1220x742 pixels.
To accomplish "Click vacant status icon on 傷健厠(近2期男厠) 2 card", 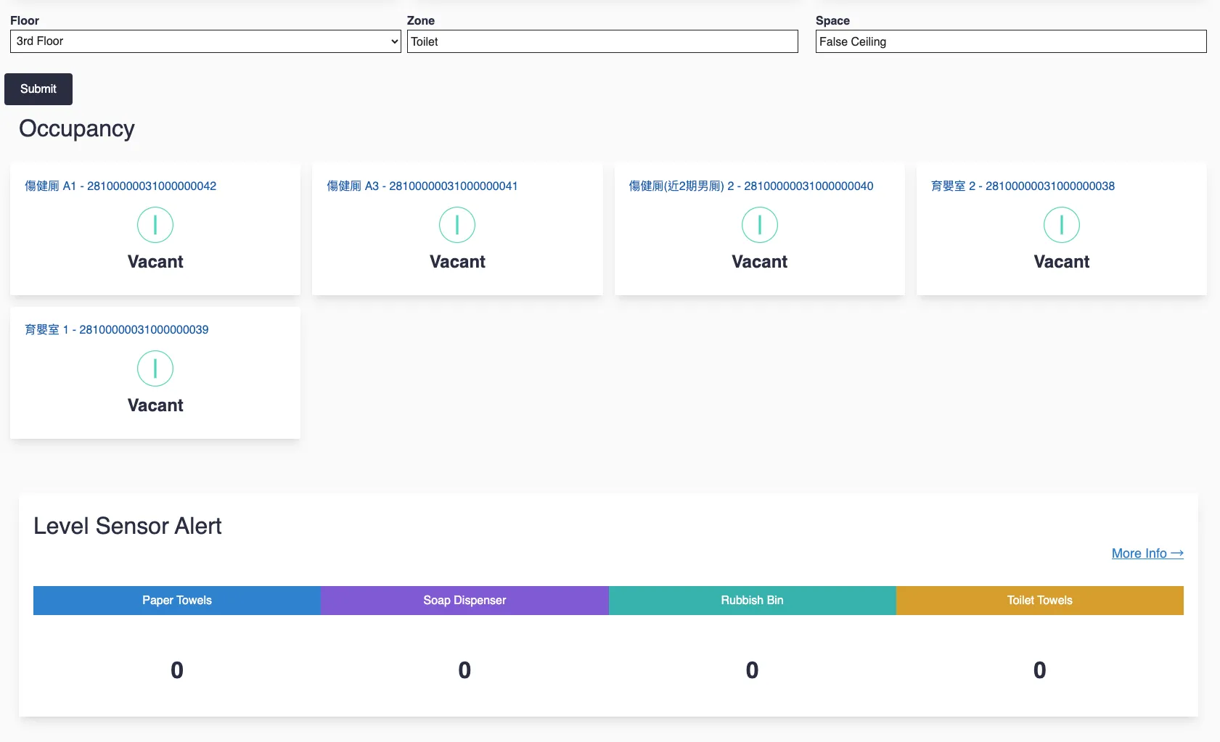I will point(760,225).
